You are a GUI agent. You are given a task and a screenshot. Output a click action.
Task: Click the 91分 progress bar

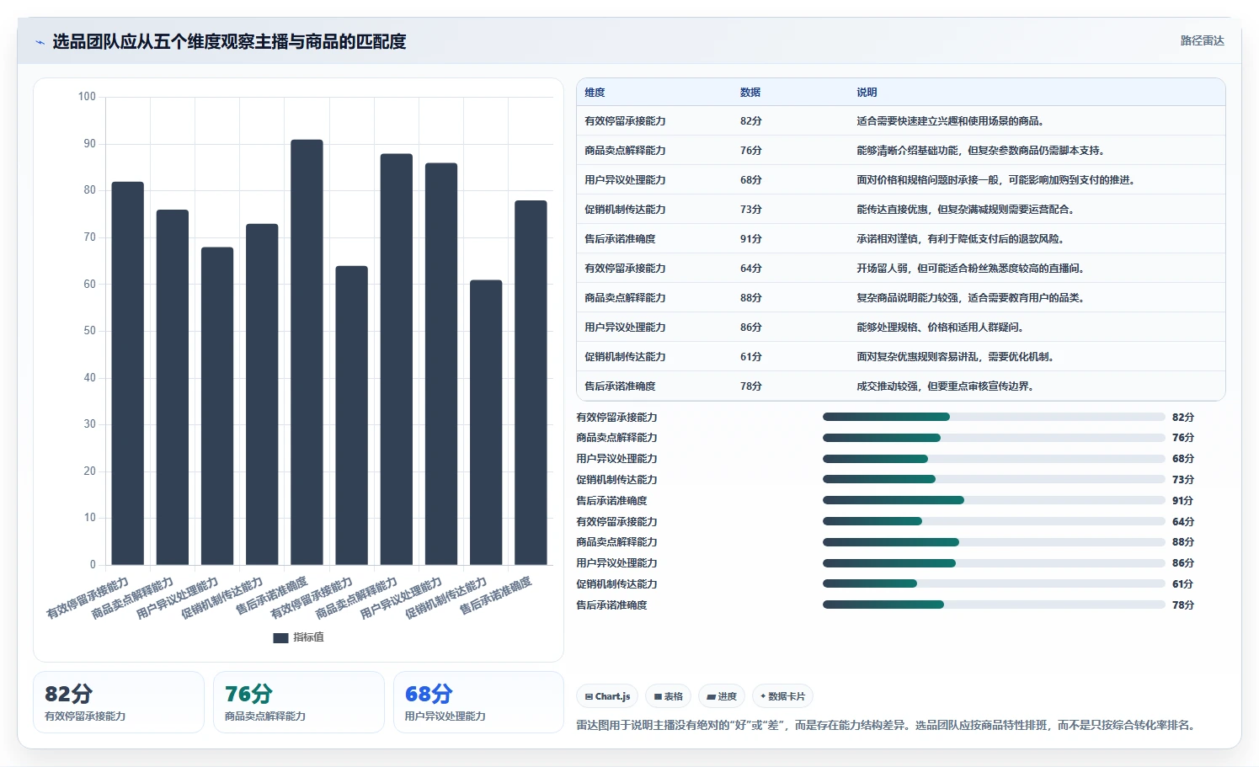click(994, 500)
